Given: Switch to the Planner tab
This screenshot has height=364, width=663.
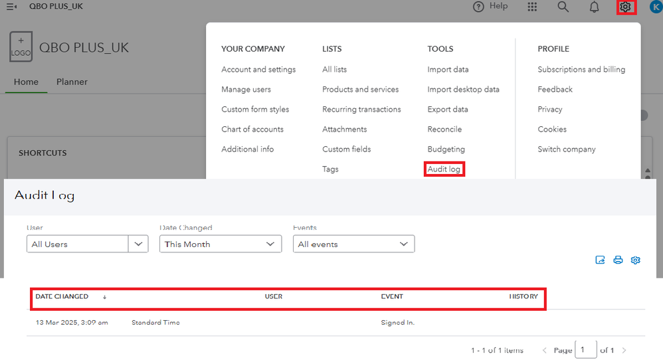Looking at the screenshot, I should (x=72, y=82).
